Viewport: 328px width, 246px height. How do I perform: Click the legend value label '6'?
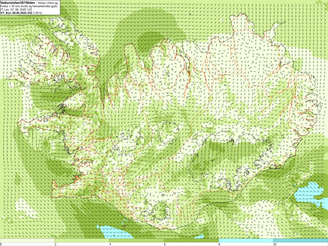click(165, 244)
